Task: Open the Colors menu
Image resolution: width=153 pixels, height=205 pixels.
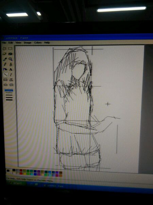Action: pyautogui.click(x=38, y=42)
